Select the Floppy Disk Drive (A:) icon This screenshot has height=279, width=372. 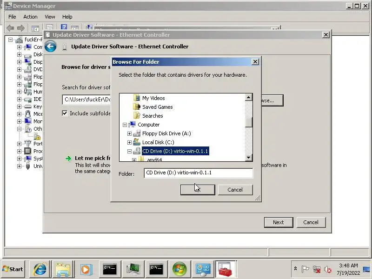pyautogui.click(x=137, y=133)
